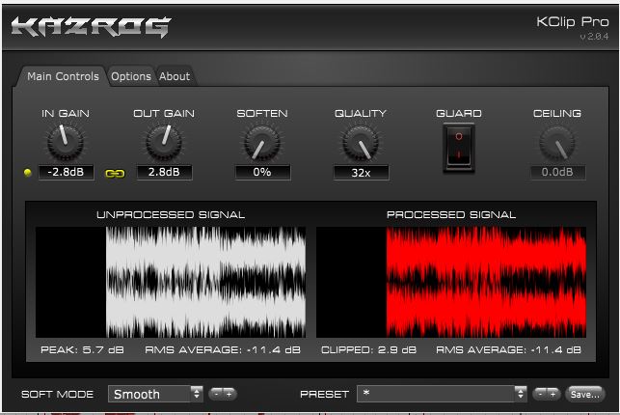Click the QUALITY 32x value field
This screenshot has height=415, width=620.
click(361, 173)
